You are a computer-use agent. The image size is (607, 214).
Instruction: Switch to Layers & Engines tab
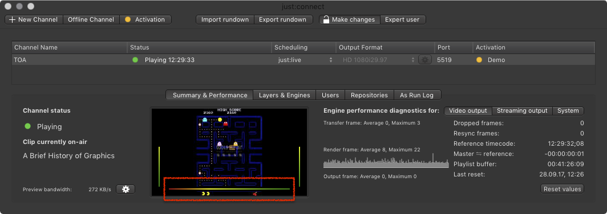pos(285,95)
